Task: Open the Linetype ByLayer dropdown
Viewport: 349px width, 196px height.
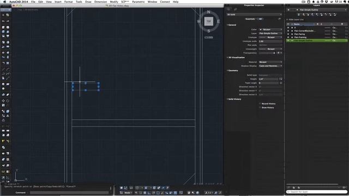Action: point(270,38)
